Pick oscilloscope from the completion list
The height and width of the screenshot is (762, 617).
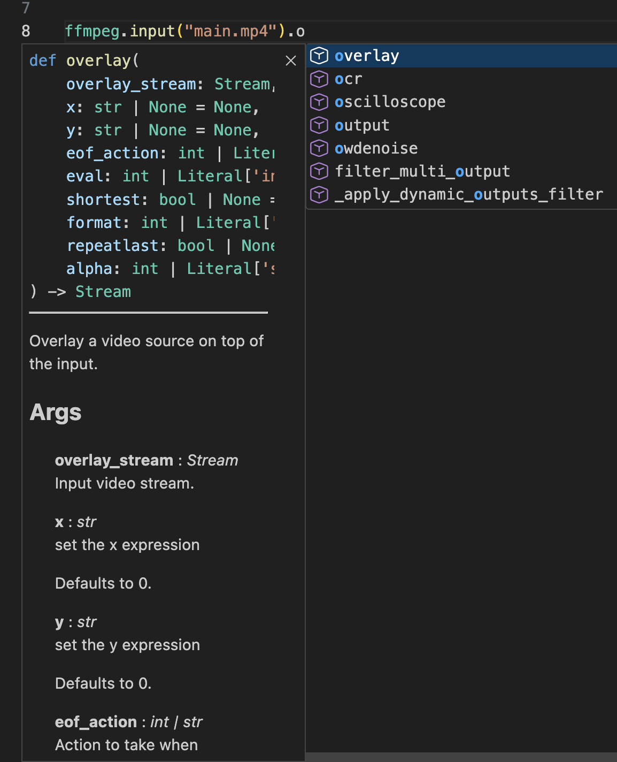point(462,102)
